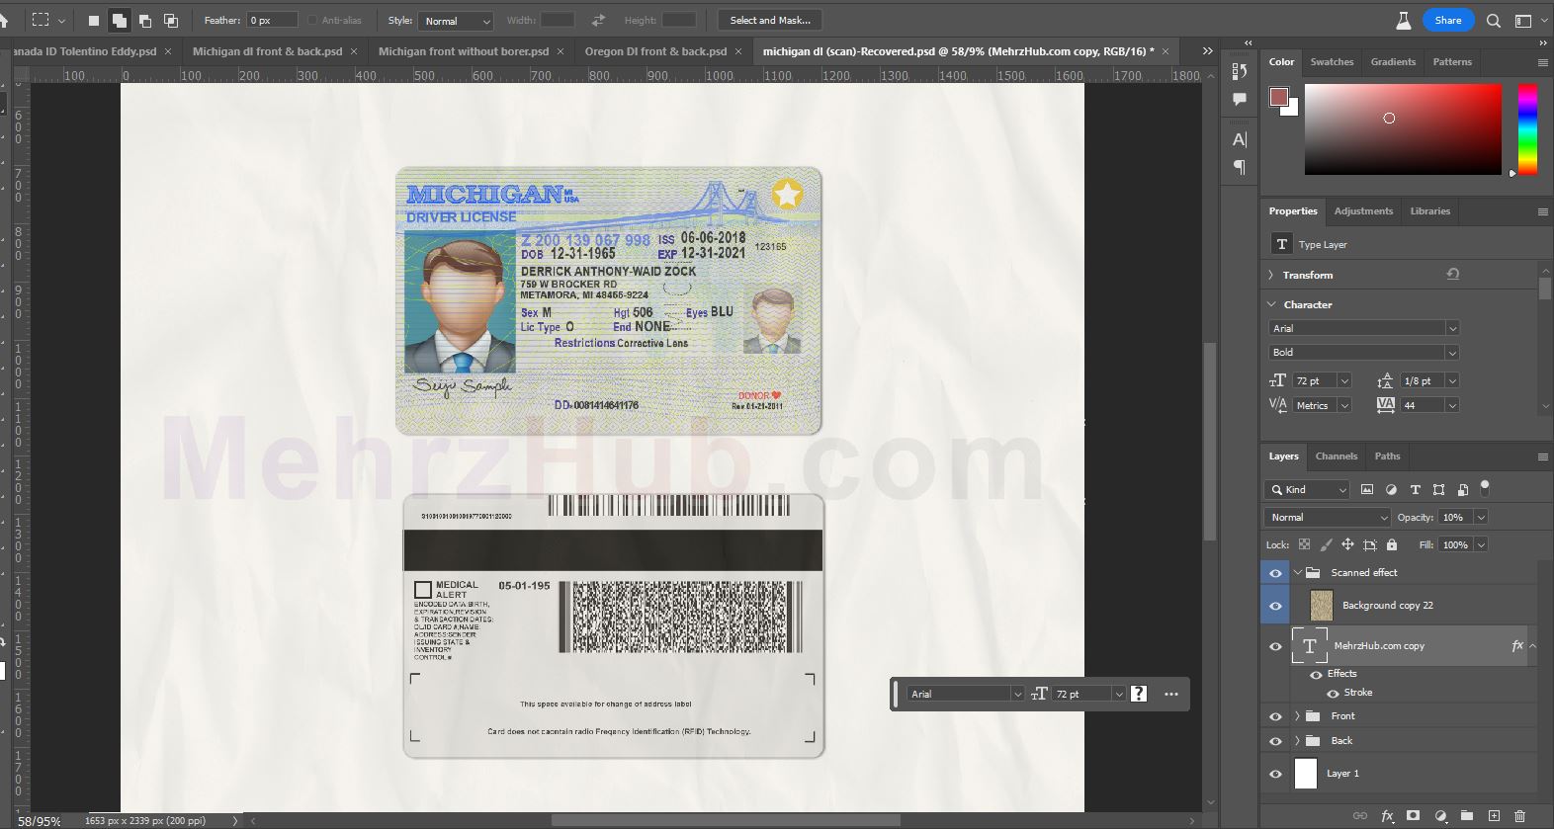Viewport: 1554px width, 829px height.
Task: Click the swap width and height icon
Action: pos(598,20)
